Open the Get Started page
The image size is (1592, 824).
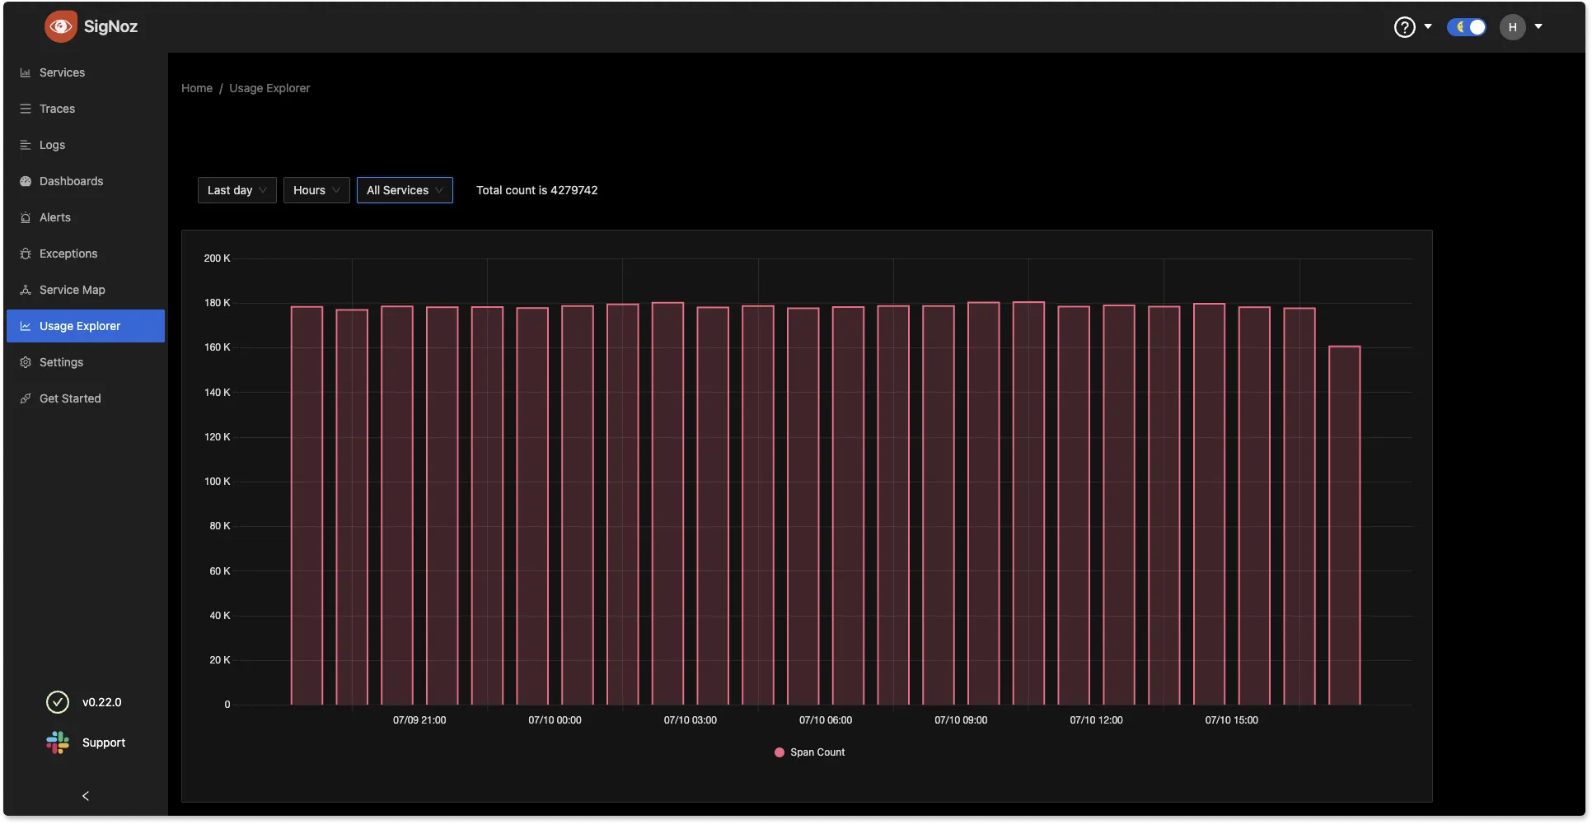[71, 398]
